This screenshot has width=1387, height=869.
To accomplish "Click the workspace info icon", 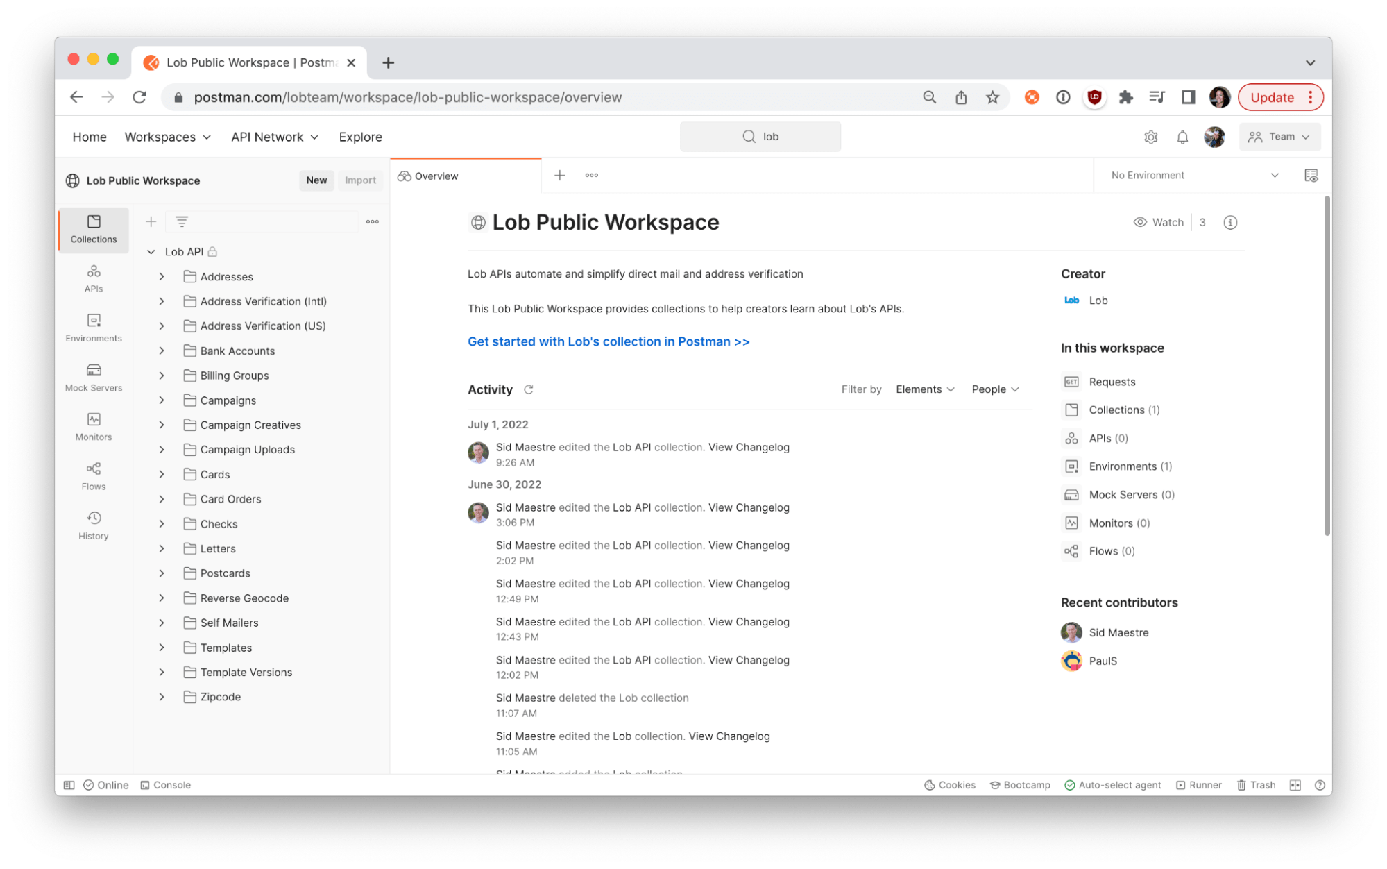I will point(1230,223).
